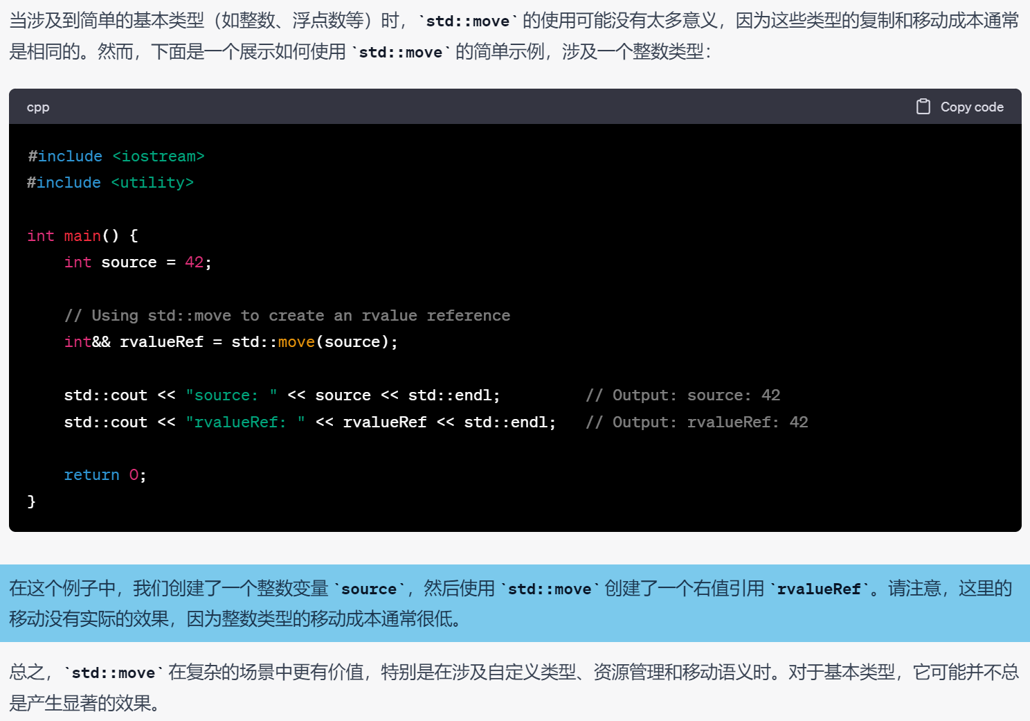Click the 'int source = 42;' line
1030x721 pixels.
point(138,262)
